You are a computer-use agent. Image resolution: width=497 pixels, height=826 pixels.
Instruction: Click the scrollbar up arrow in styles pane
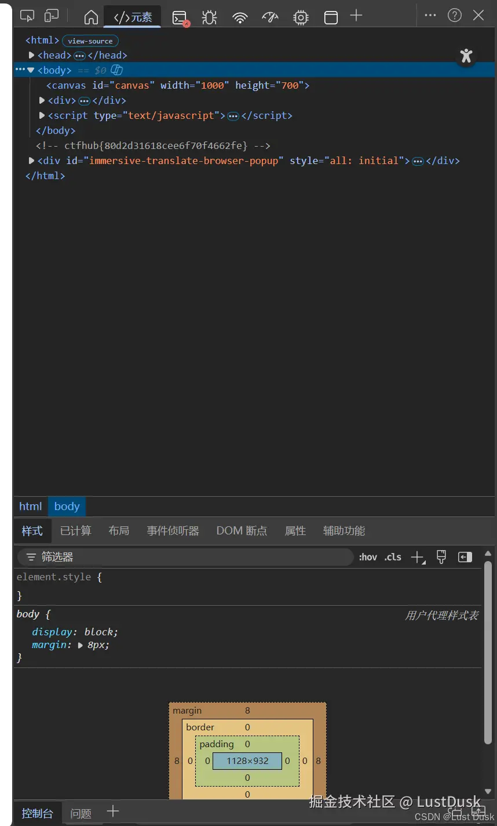click(488, 554)
